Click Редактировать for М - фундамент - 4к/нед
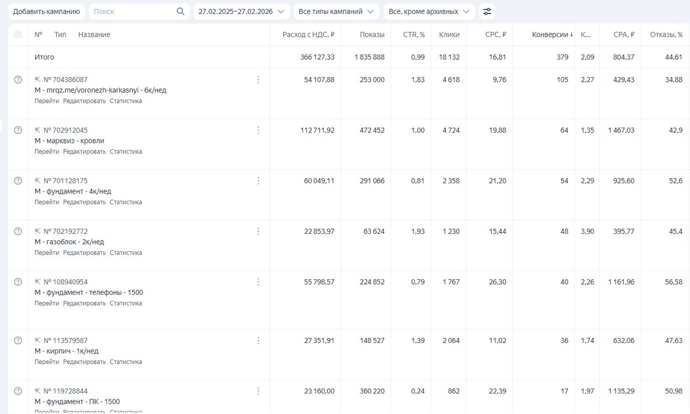Viewport: 690px width, 414px height. tap(84, 202)
